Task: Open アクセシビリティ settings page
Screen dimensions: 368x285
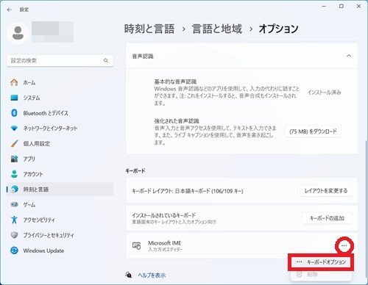Action: coord(60,220)
